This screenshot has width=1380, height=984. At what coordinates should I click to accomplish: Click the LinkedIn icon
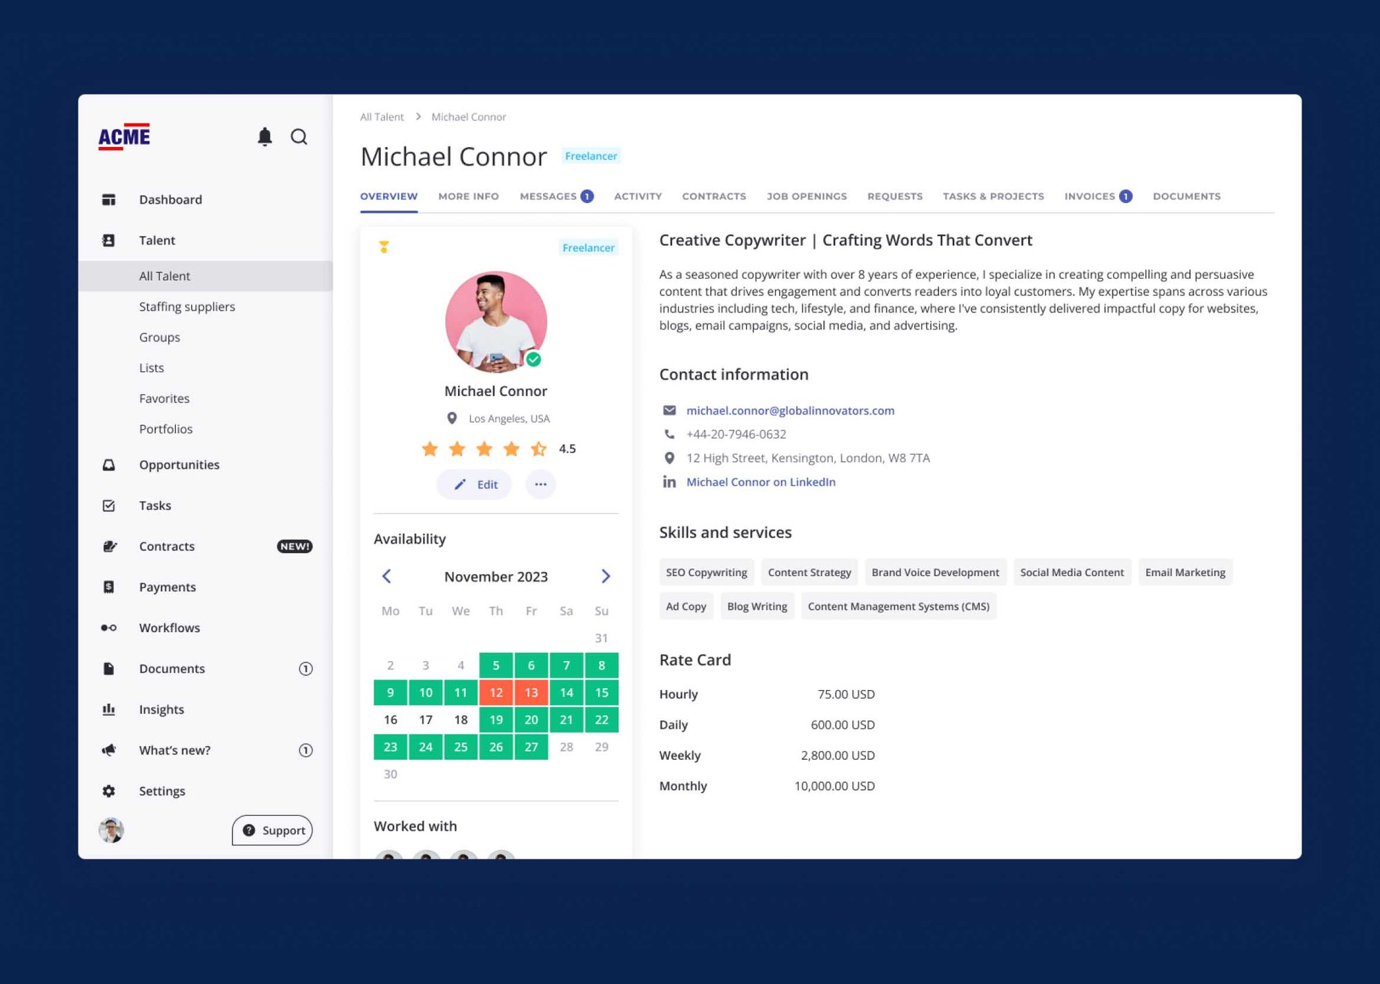669,482
